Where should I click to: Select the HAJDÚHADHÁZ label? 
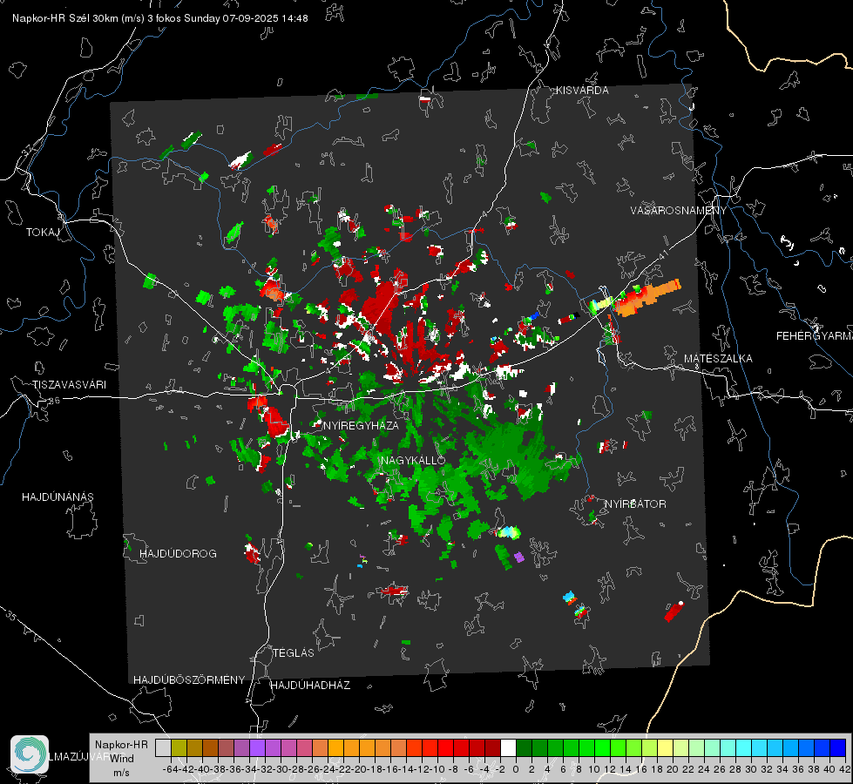pos(310,685)
